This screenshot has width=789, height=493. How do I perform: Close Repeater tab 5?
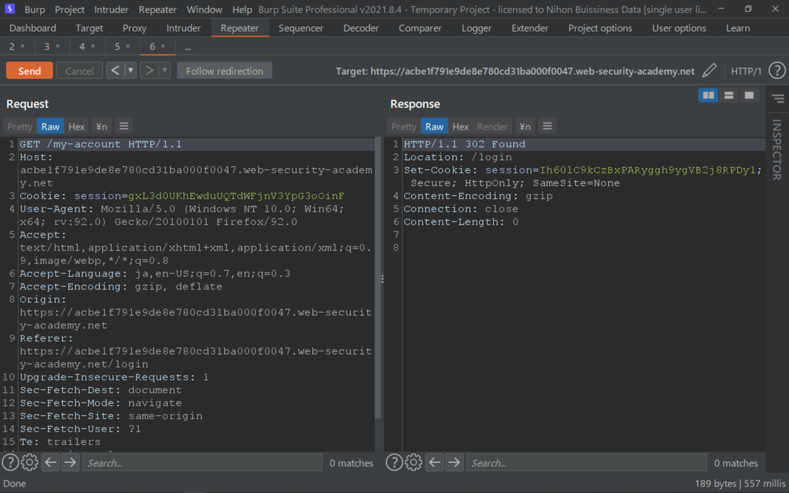click(x=128, y=47)
